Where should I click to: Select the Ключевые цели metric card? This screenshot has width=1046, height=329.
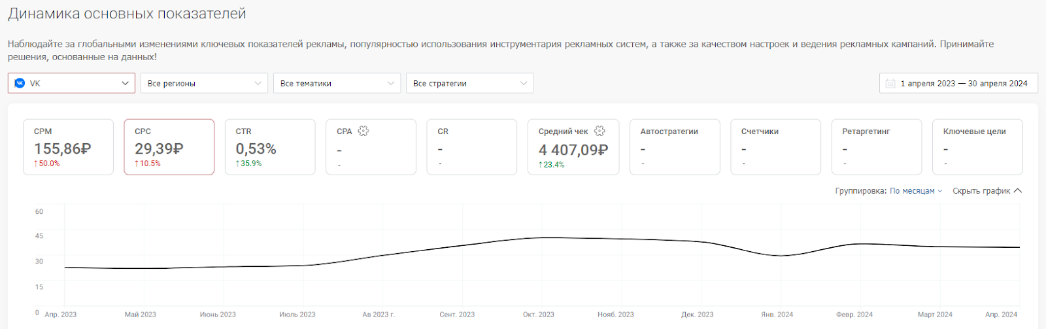tap(977, 147)
